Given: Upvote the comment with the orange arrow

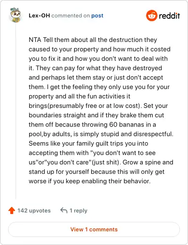Looking at the screenshot, I should 12,211.
